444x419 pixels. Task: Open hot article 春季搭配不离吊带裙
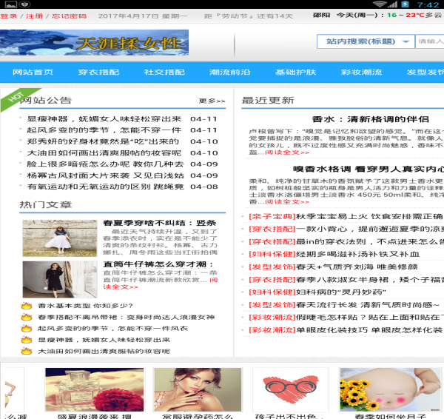click(127, 318)
